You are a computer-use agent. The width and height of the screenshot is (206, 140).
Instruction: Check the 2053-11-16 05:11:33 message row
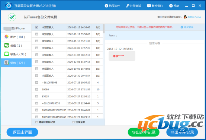(37, 41)
